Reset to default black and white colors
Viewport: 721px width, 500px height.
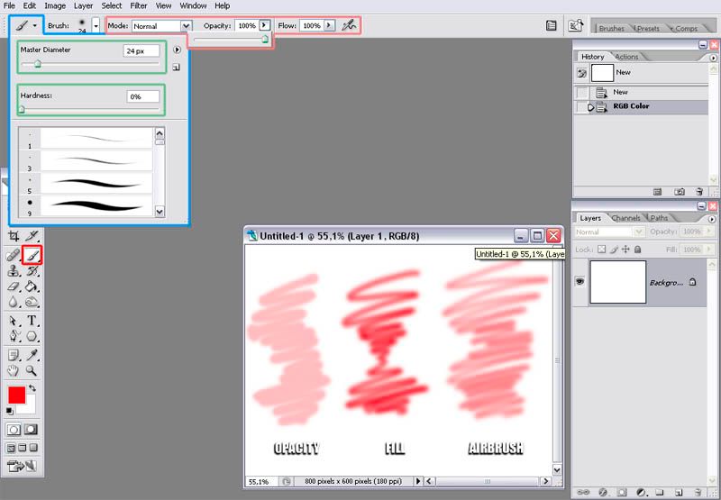click(x=10, y=411)
